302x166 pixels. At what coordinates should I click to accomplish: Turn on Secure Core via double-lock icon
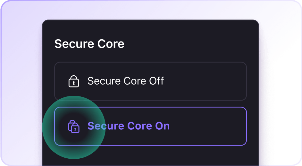click(74, 126)
